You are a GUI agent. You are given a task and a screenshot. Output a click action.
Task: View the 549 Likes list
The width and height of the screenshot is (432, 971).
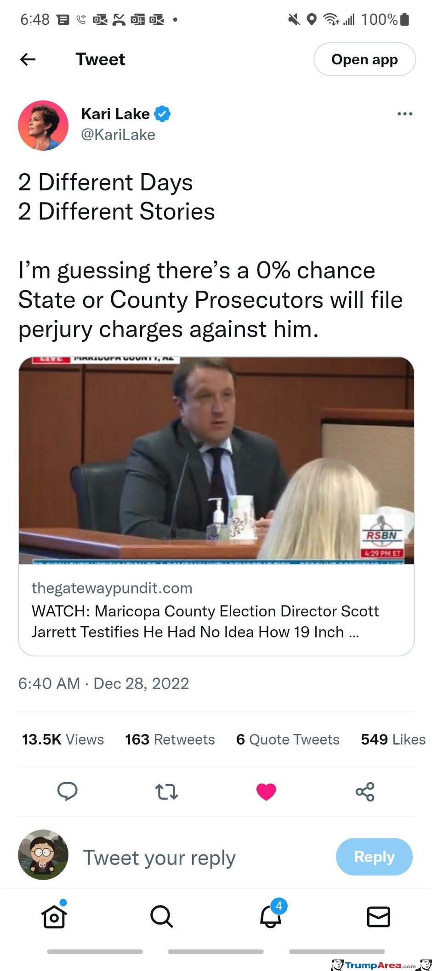(393, 739)
